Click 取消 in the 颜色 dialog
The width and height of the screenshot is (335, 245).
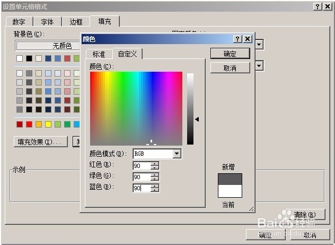point(230,68)
